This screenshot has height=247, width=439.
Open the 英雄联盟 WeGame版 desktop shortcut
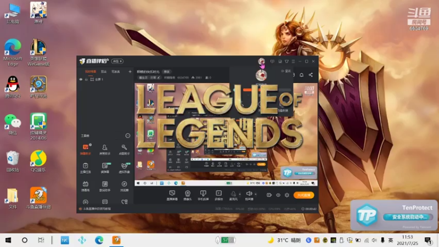tap(38, 52)
